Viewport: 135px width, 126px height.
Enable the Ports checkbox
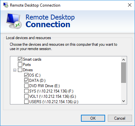[x=20, y=65]
